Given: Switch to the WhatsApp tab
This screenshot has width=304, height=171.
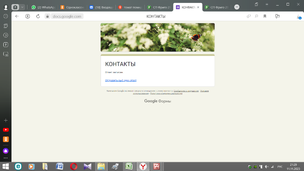Looking at the screenshot, I should [43, 7].
